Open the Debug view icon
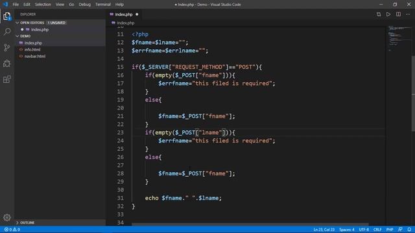This screenshot has width=415, height=233. [7, 63]
